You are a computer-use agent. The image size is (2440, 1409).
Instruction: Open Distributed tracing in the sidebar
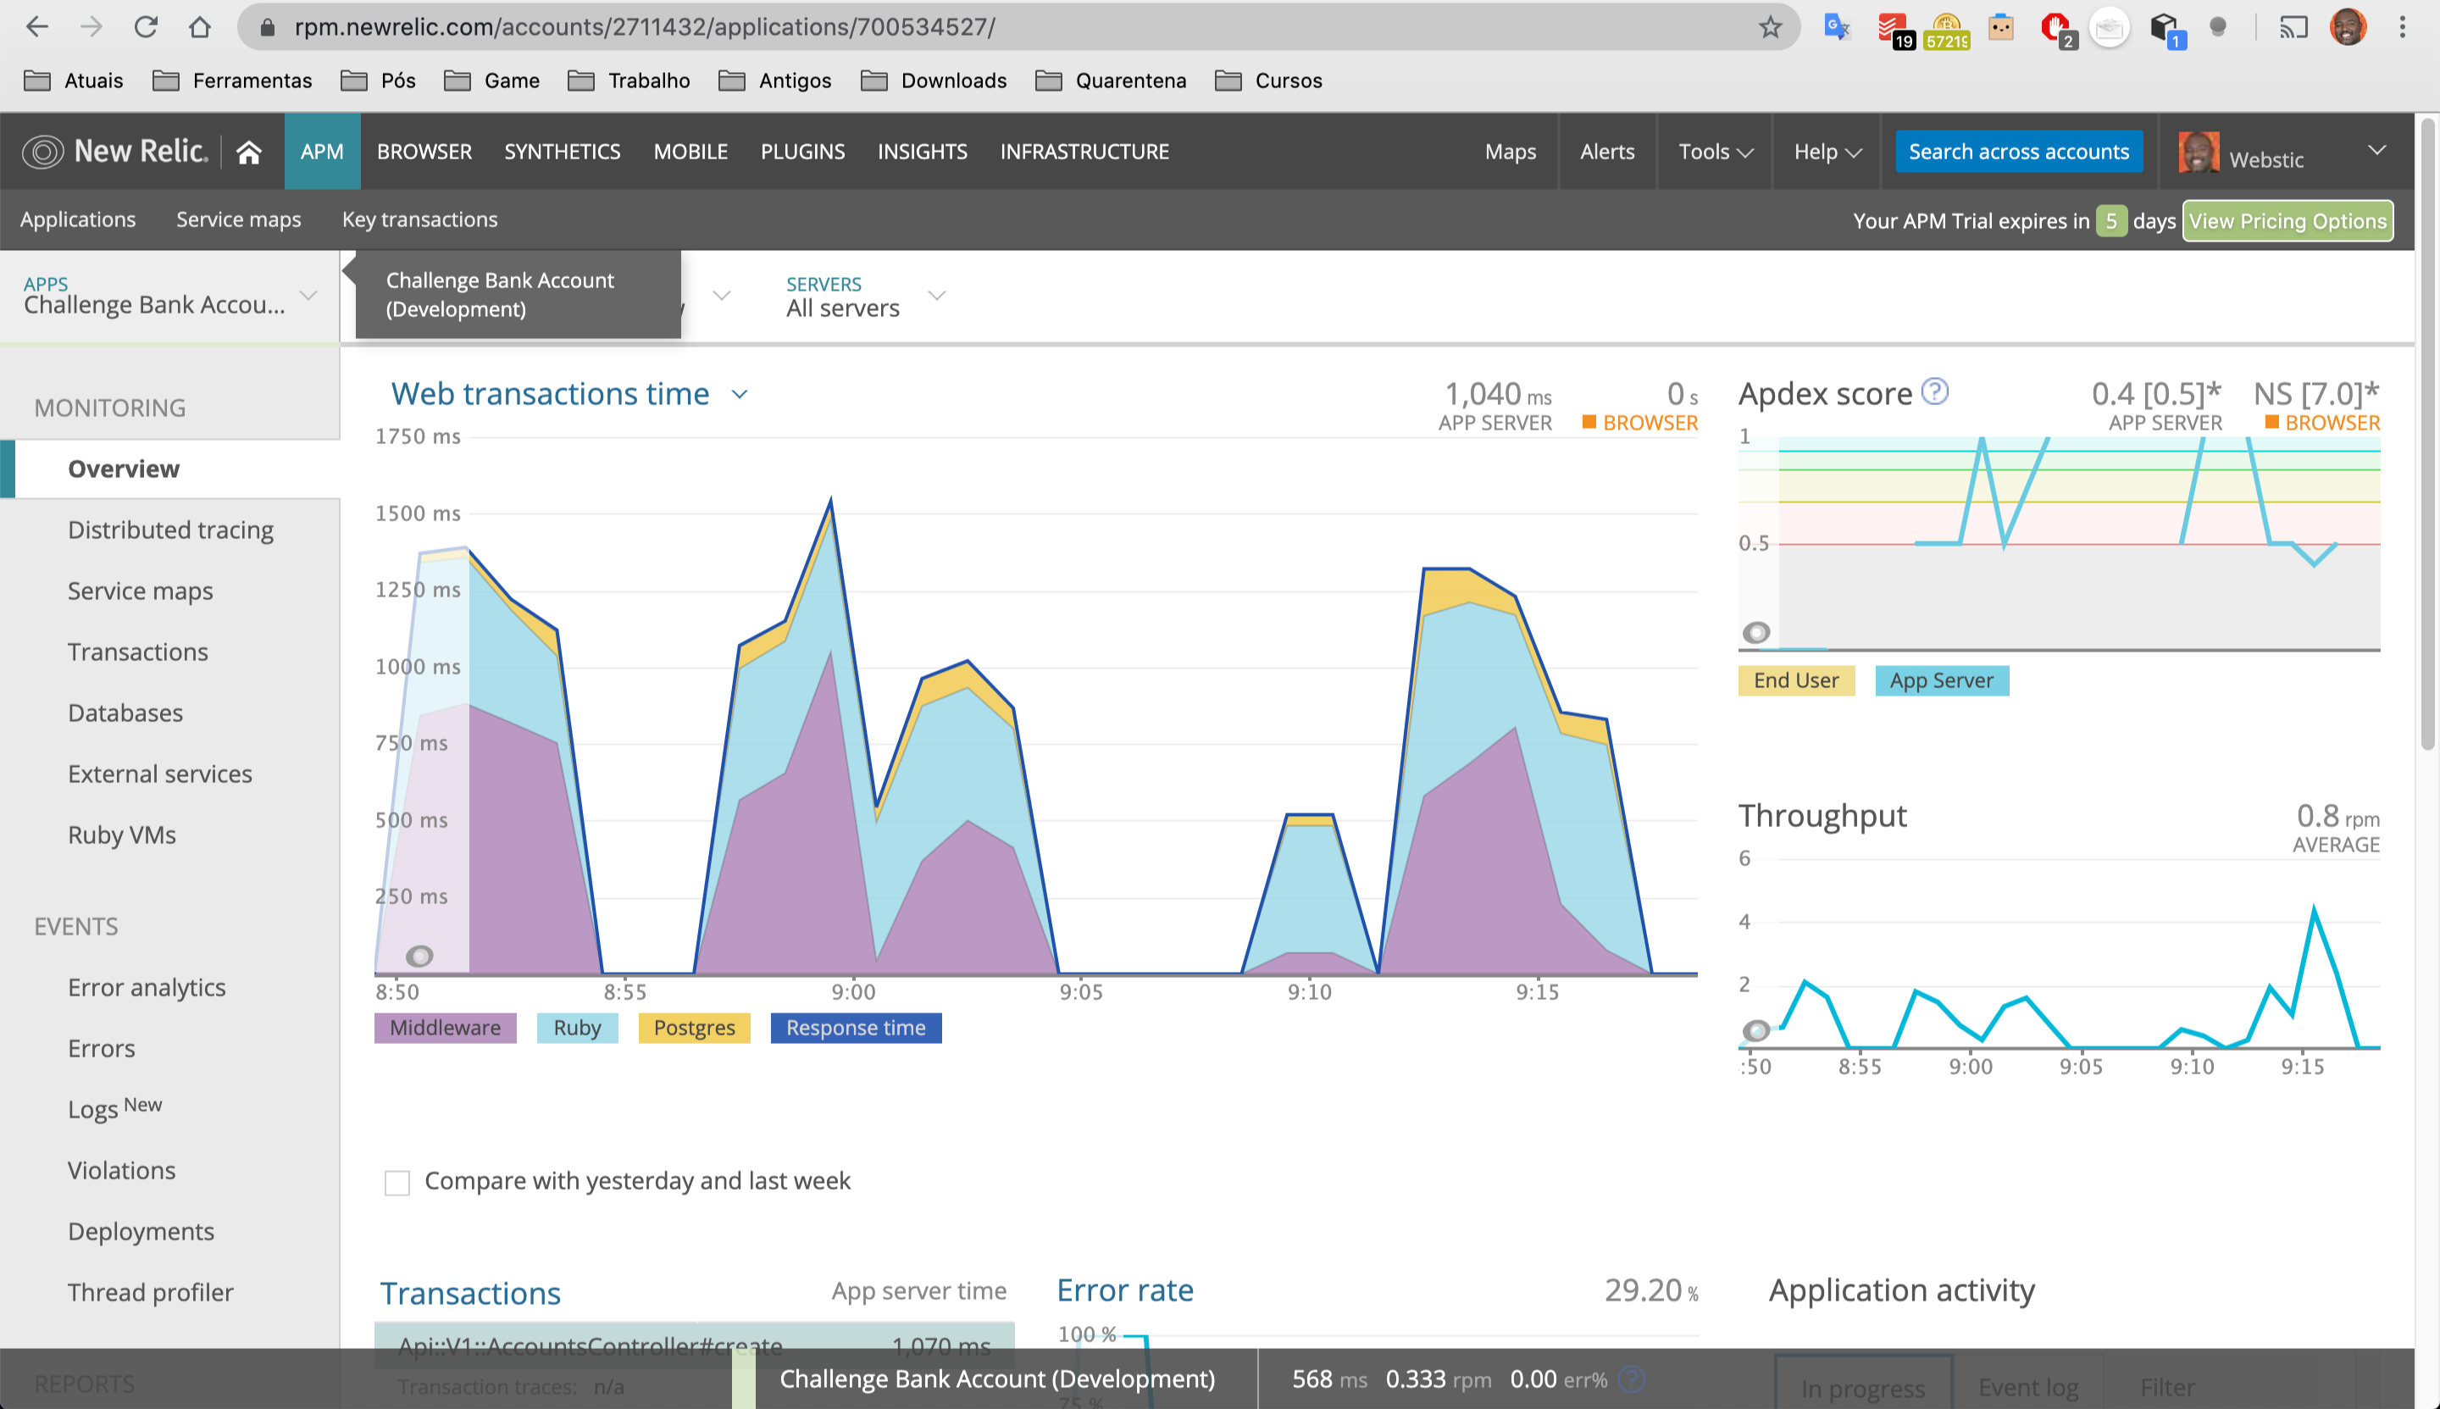170,530
